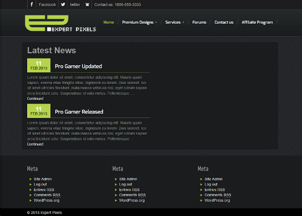The image size is (302, 216).
Task: Go to the Home menu item
Action: tap(109, 22)
